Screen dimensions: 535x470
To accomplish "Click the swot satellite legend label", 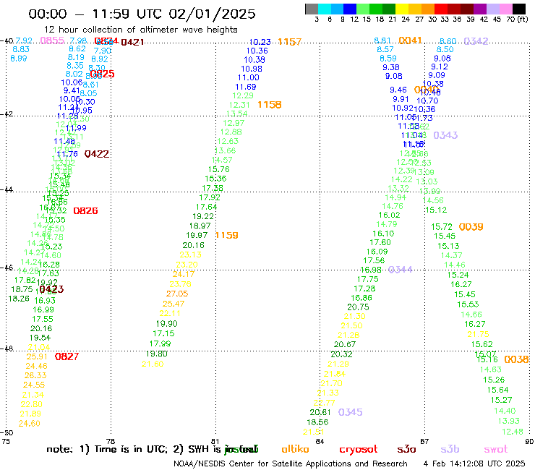I will coord(496,449).
